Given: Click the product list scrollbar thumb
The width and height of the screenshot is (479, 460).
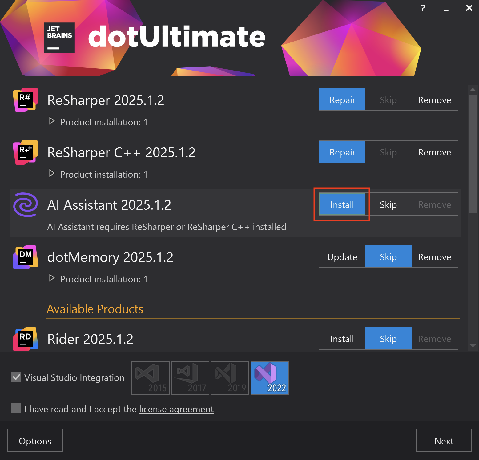Looking at the screenshot, I should (x=473, y=154).
